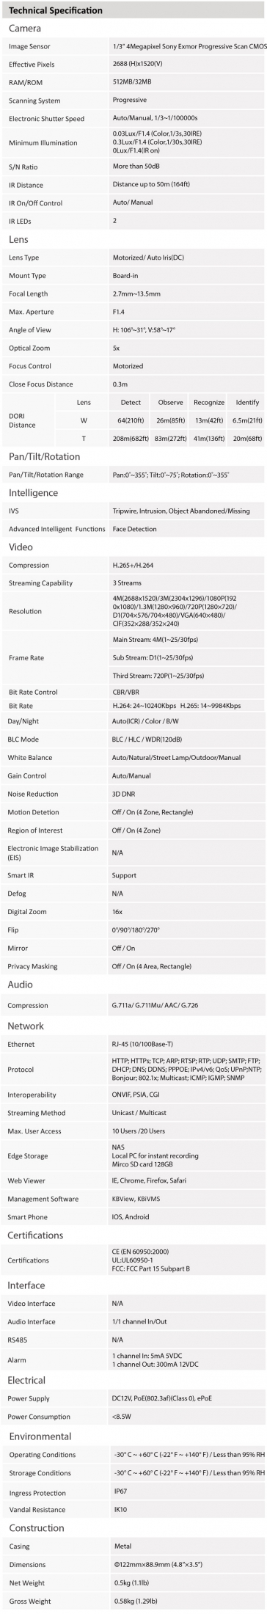This screenshot has width=267, height=1614.
Task: Click the Focal Length value 2.7mm~13.5mm
Action: [x=136, y=293]
